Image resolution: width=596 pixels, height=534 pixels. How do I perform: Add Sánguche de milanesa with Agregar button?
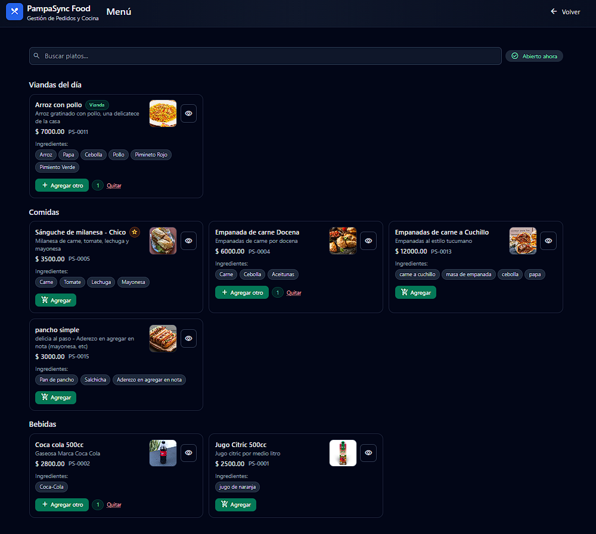tap(55, 300)
